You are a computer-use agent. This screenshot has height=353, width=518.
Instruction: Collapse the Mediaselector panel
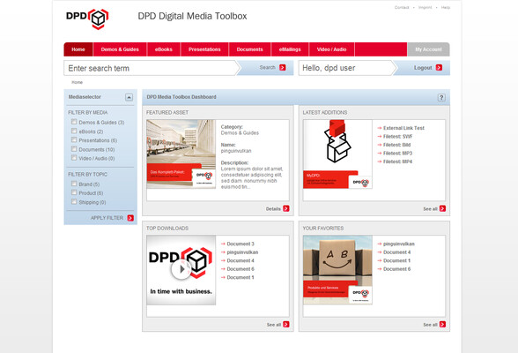coord(129,97)
